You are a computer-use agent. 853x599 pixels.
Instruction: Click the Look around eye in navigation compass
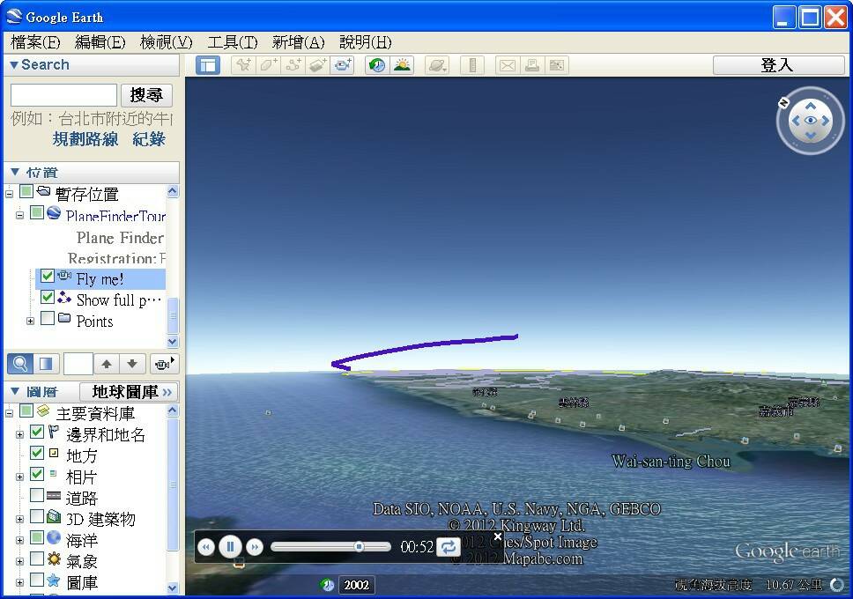pyautogui.click(x=811, y=120)
